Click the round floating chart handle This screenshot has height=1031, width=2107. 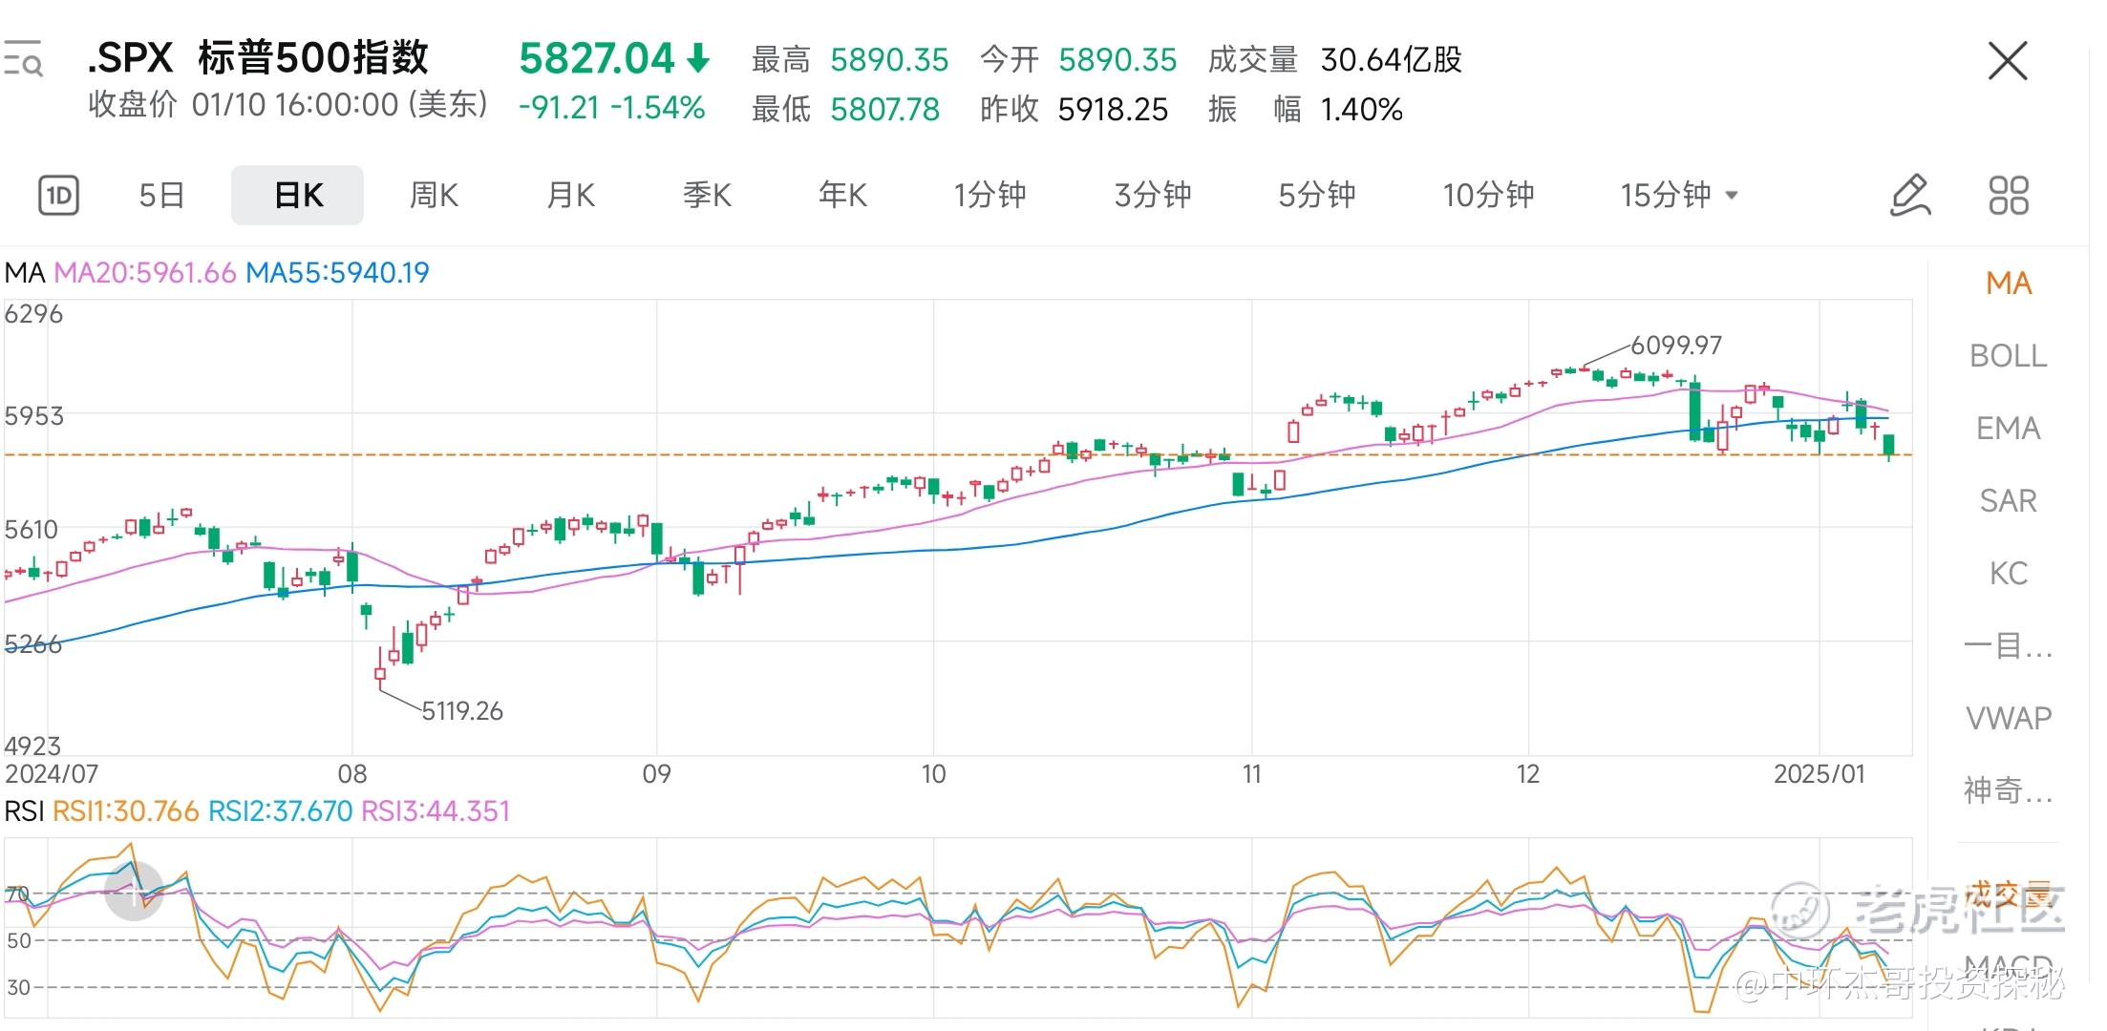point(134,892)
